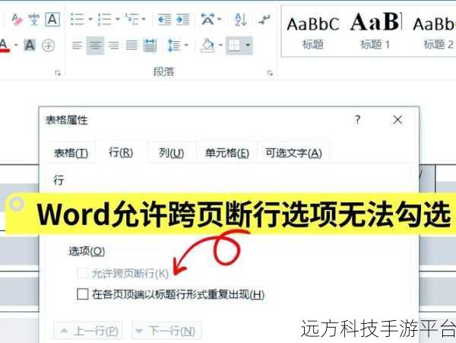Click the borders icon
Screen dimensions: 456x343
click(234, 46)
